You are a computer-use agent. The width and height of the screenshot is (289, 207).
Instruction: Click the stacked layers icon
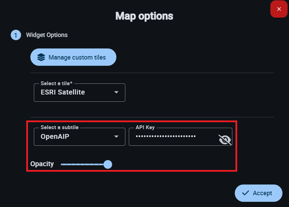41,57
